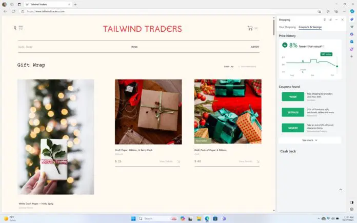Screen dimensions: 357x223
Task: Open the shopping cart icon
Action: (250, 28)
